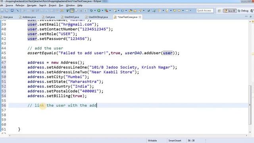254x143 pixels.
Task: Open the Run menu
Action: (61, 5)
